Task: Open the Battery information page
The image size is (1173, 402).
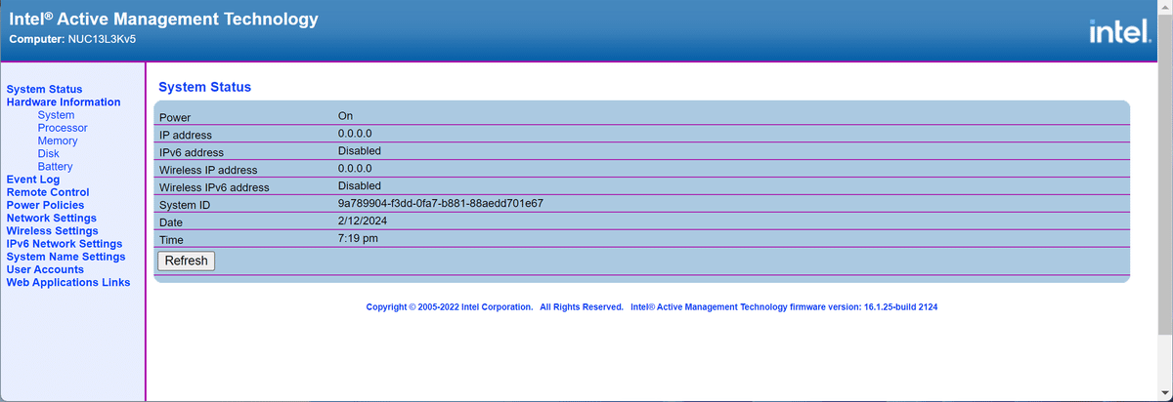Action: click(x=56, y=166)
